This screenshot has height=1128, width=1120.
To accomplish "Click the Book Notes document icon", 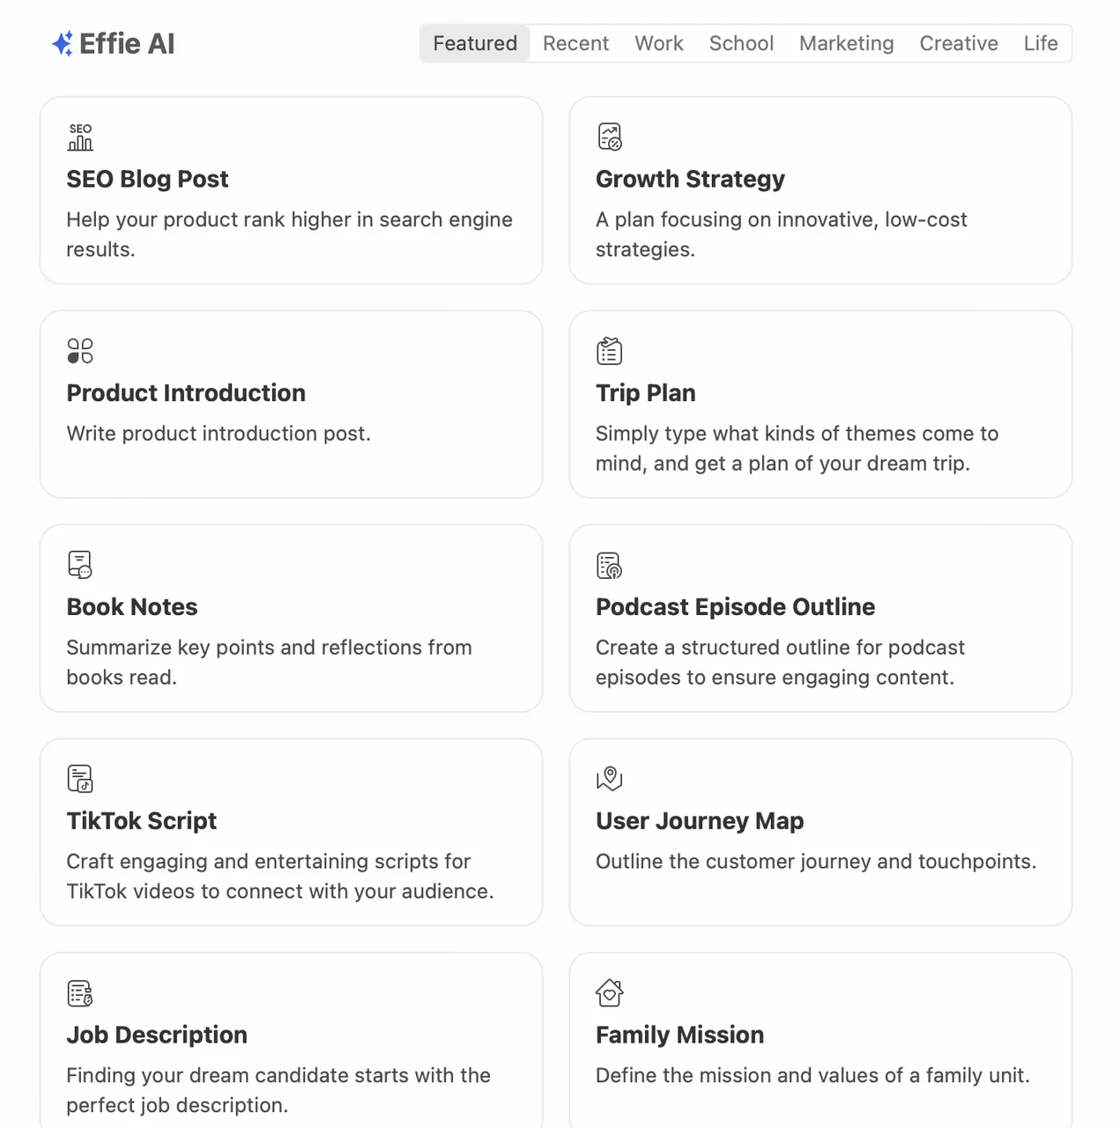I will coord(80,565).
